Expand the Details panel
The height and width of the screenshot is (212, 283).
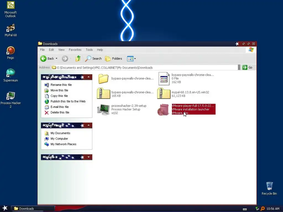tap(89, 157)
